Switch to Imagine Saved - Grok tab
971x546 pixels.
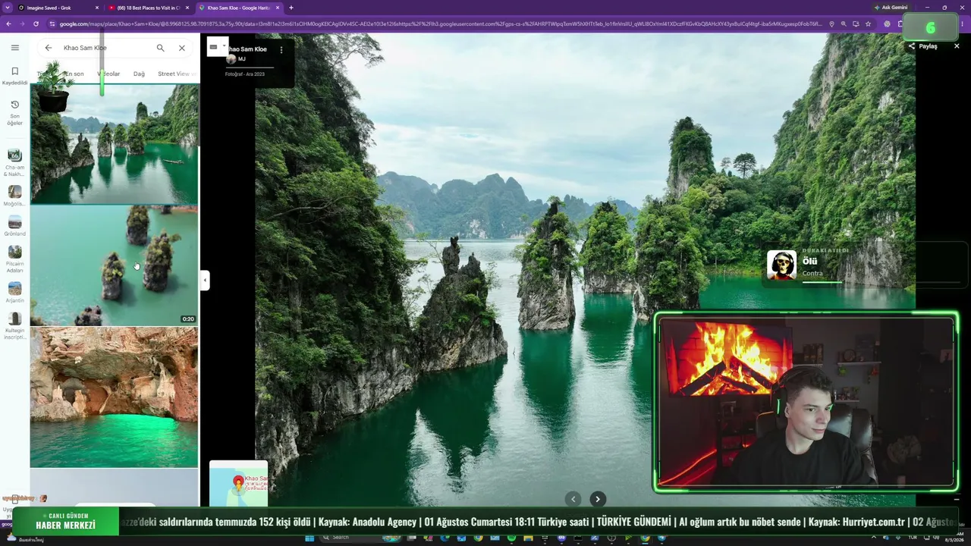[58, 8]
